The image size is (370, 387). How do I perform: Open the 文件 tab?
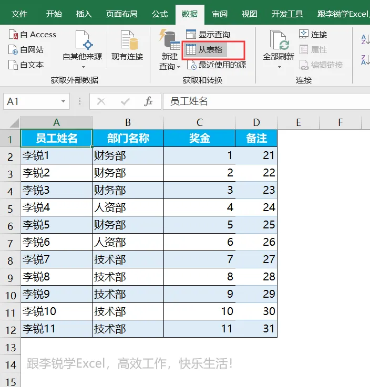pyautogui.click(x=19, y=14)
